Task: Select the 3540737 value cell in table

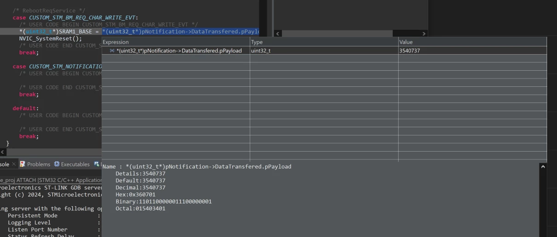Action: click(x=472, y=51)
